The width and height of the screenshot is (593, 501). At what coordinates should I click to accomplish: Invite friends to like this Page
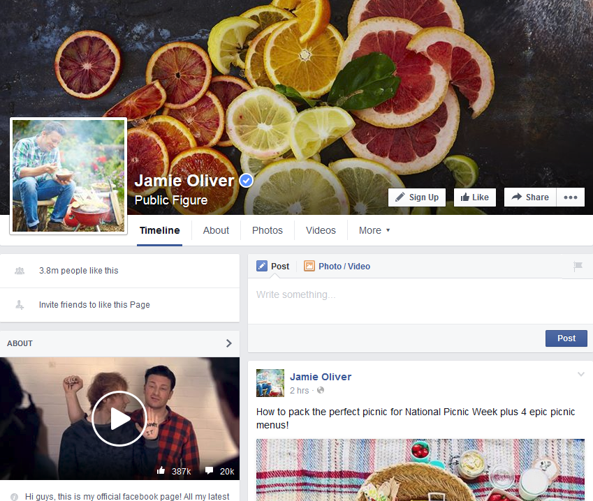pos(94,304)
